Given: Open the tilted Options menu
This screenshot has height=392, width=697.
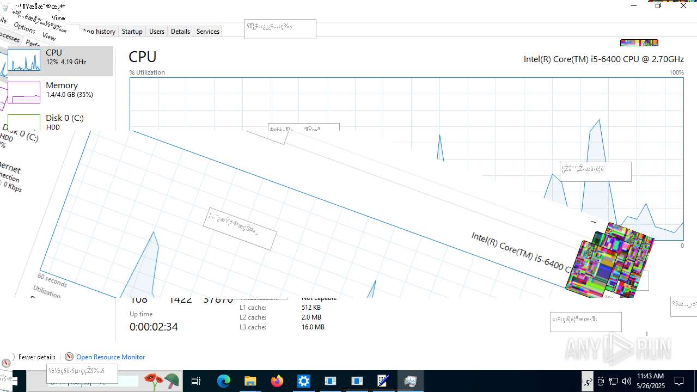Looking at the screenshot, I should pyautogui.click(x=25, y=27).
